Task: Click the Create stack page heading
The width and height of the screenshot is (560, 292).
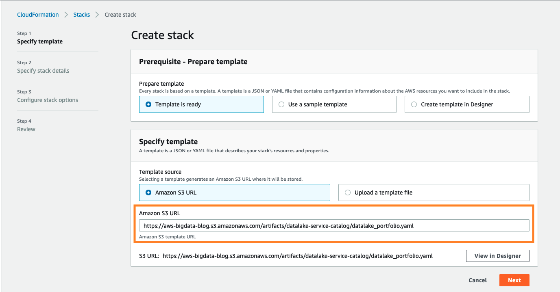Action: [162, 35]
